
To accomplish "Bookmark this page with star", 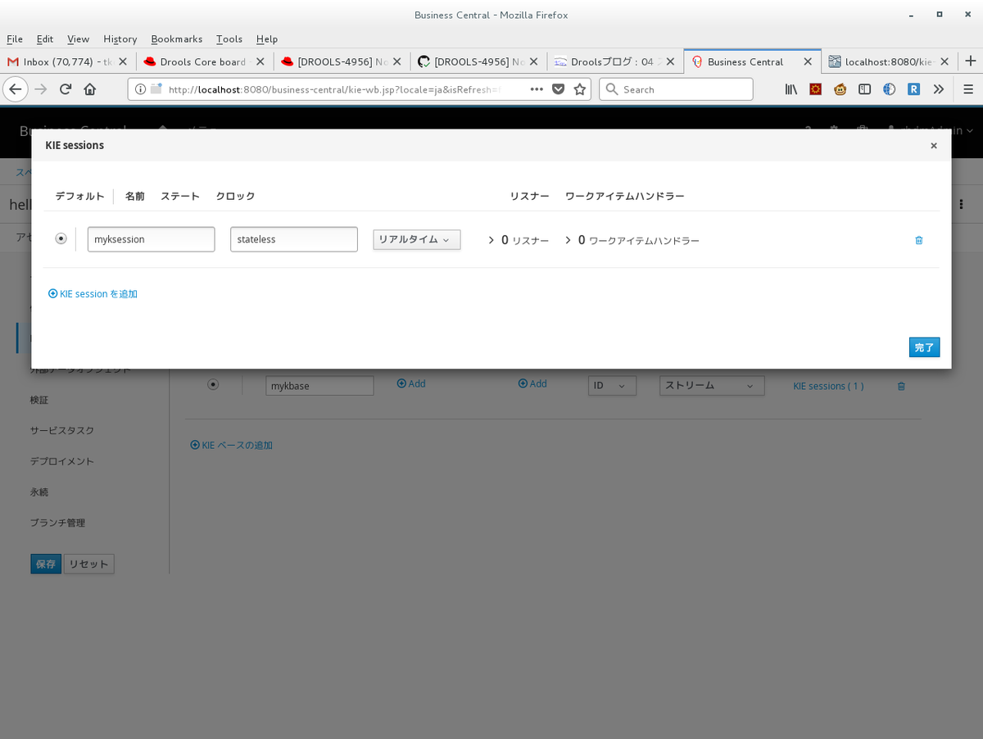I will 580,89.
